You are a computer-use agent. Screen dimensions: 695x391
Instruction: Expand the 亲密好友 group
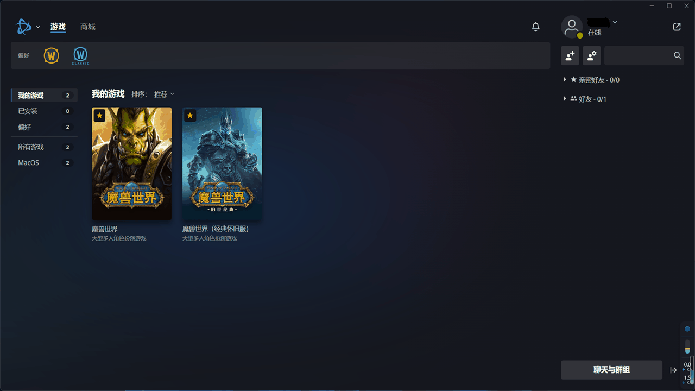(x=565, y=80)
